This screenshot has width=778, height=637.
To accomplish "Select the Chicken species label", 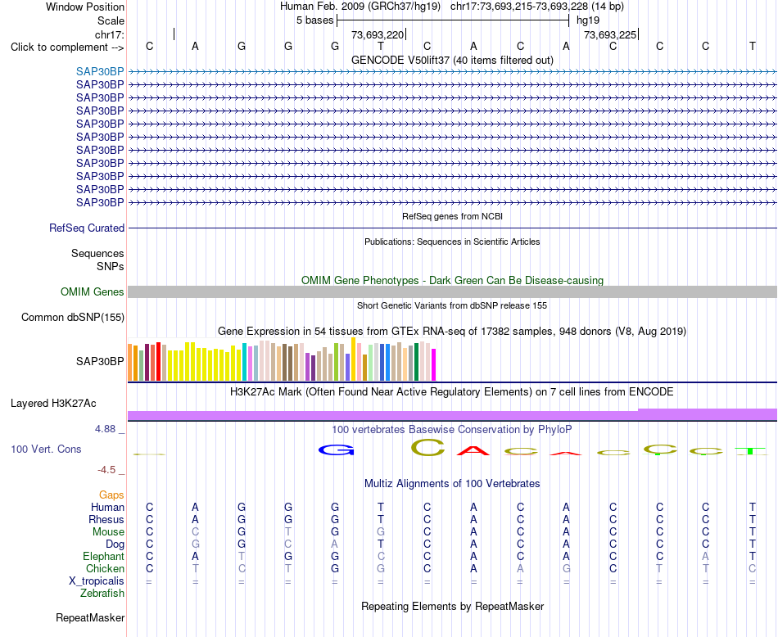I will click(105, 568).
